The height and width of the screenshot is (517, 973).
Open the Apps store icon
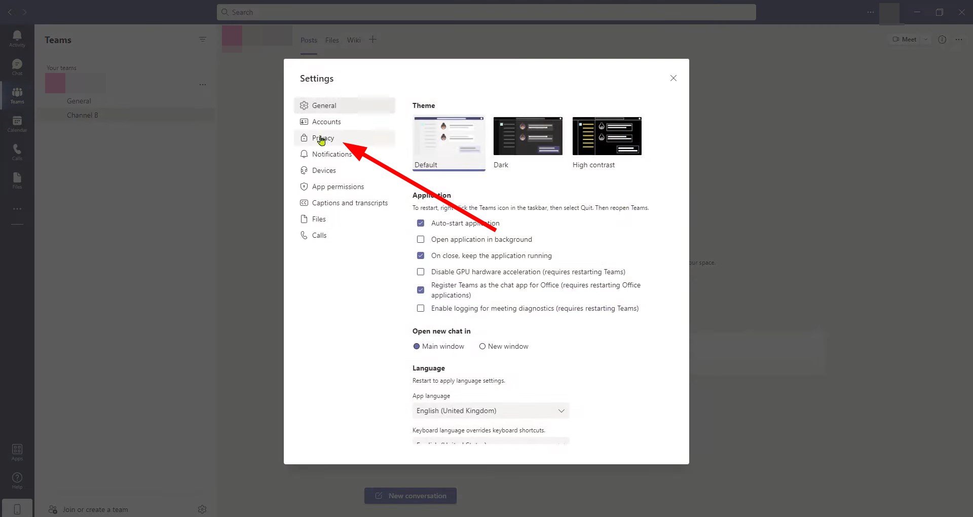click(17, 452)
